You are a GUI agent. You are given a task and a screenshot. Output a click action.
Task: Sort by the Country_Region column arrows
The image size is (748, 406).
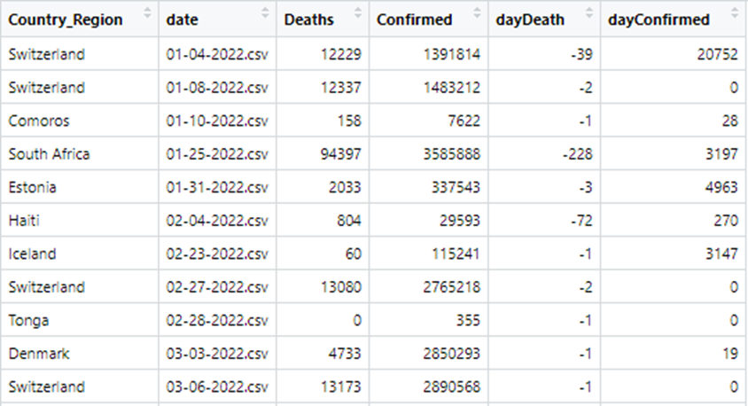pyautogui.click(x=147, y=13)
